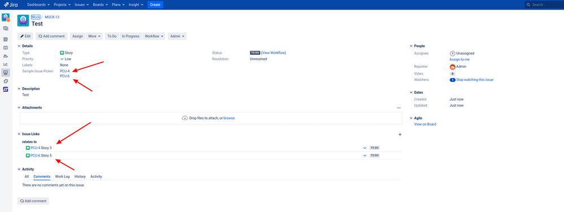This screenshot has height=212, width=564.
Task: Open the Dashboards menu
Action: coord(39,5)
